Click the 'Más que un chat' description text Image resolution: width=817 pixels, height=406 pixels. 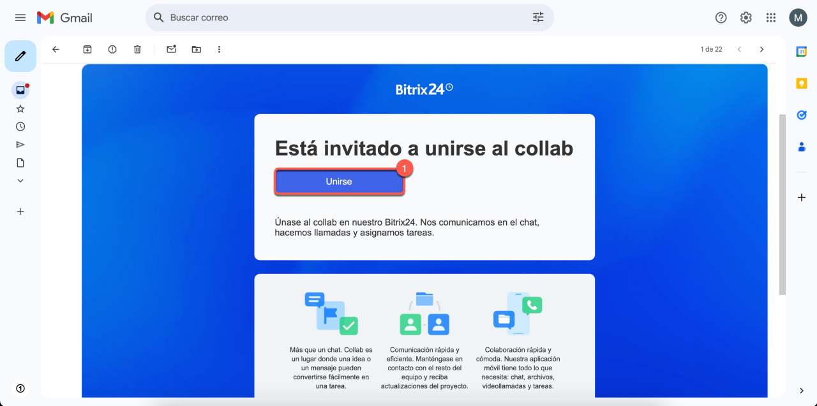(330, 368)
